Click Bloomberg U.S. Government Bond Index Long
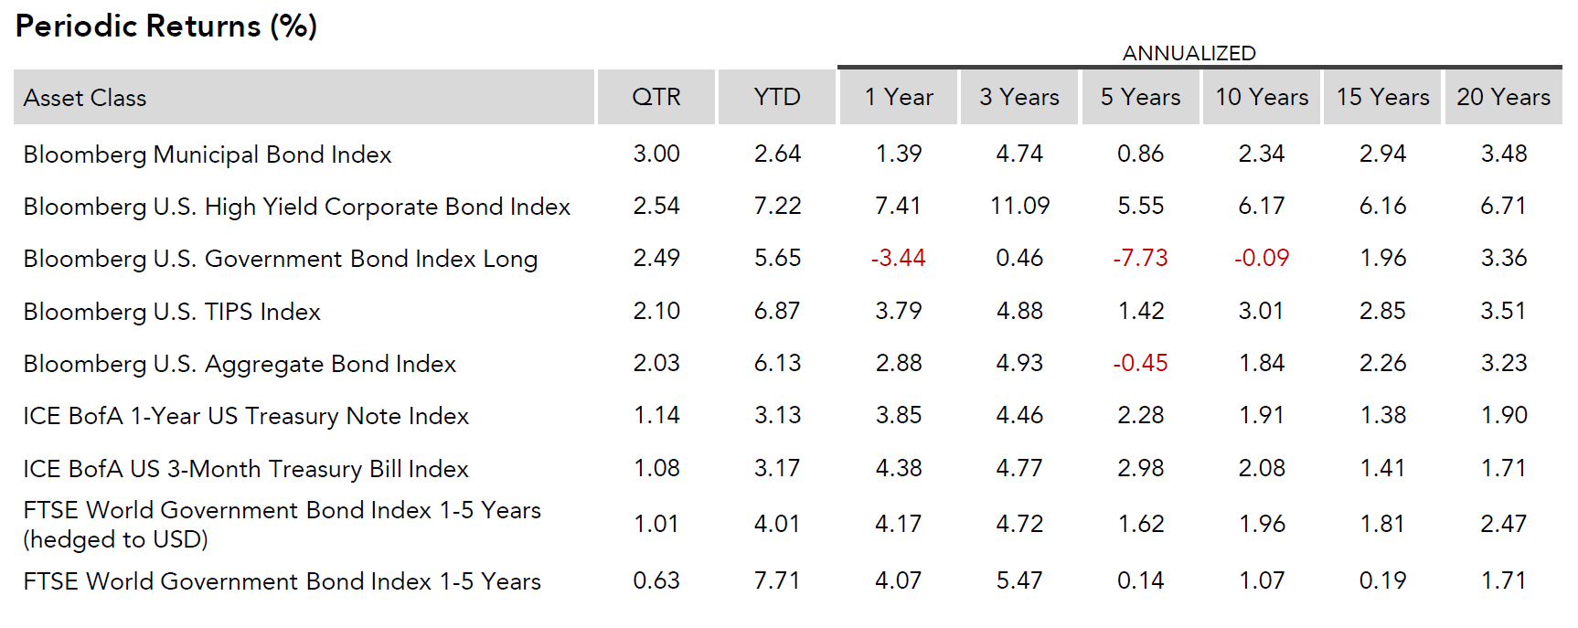1578x628 pixels. (x=280, y=259)
